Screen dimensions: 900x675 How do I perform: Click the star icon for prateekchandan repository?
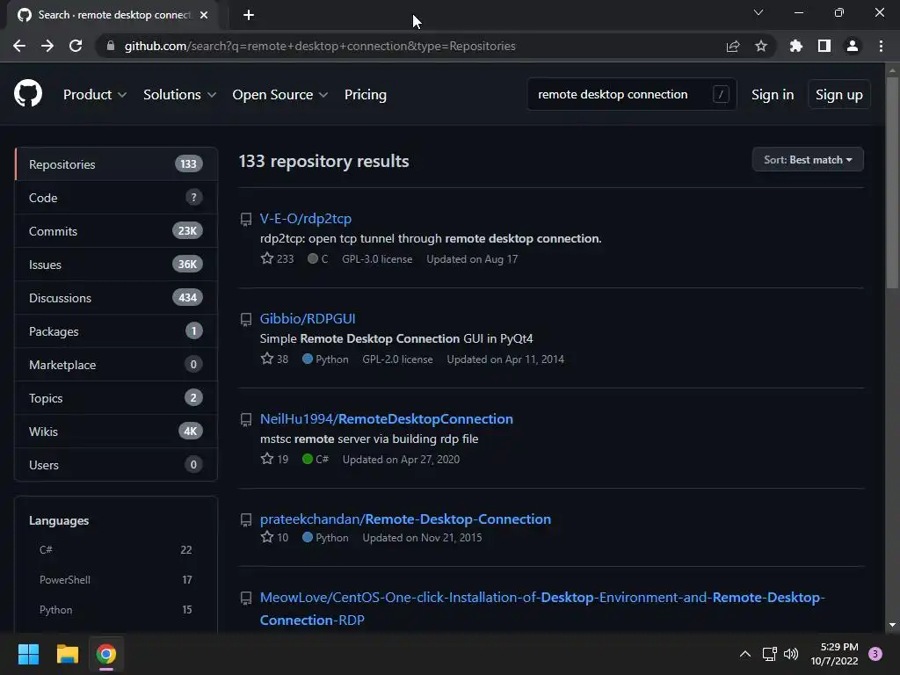[267, 537]
